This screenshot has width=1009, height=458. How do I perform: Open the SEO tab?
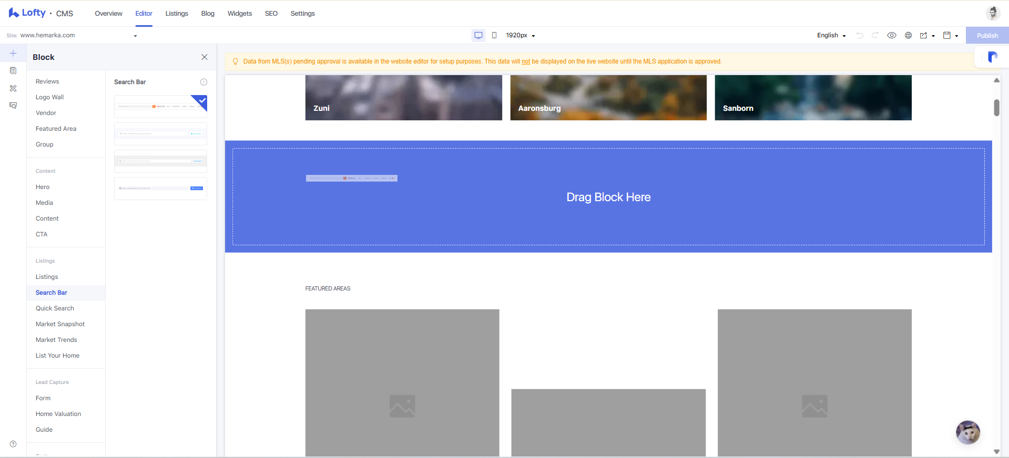pyautogui.click(x=271, y=14)
